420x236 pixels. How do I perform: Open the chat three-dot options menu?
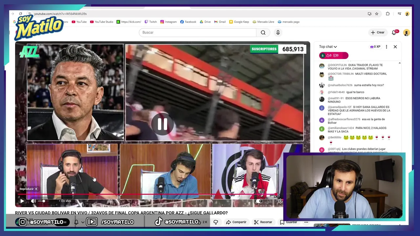coord(386,47)
